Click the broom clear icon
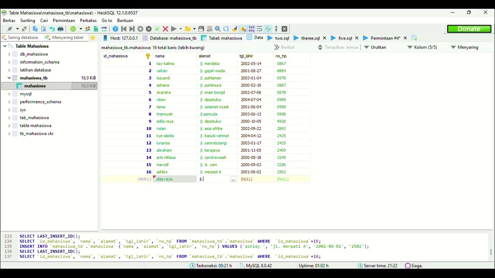Screen dimensions: 495x278 [x=235, y=29]
